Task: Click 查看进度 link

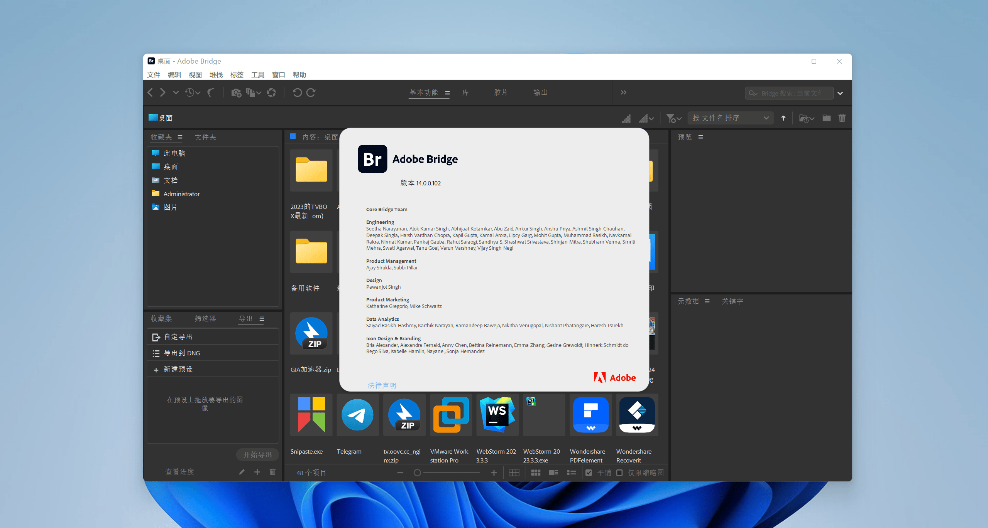Action: 180,472
